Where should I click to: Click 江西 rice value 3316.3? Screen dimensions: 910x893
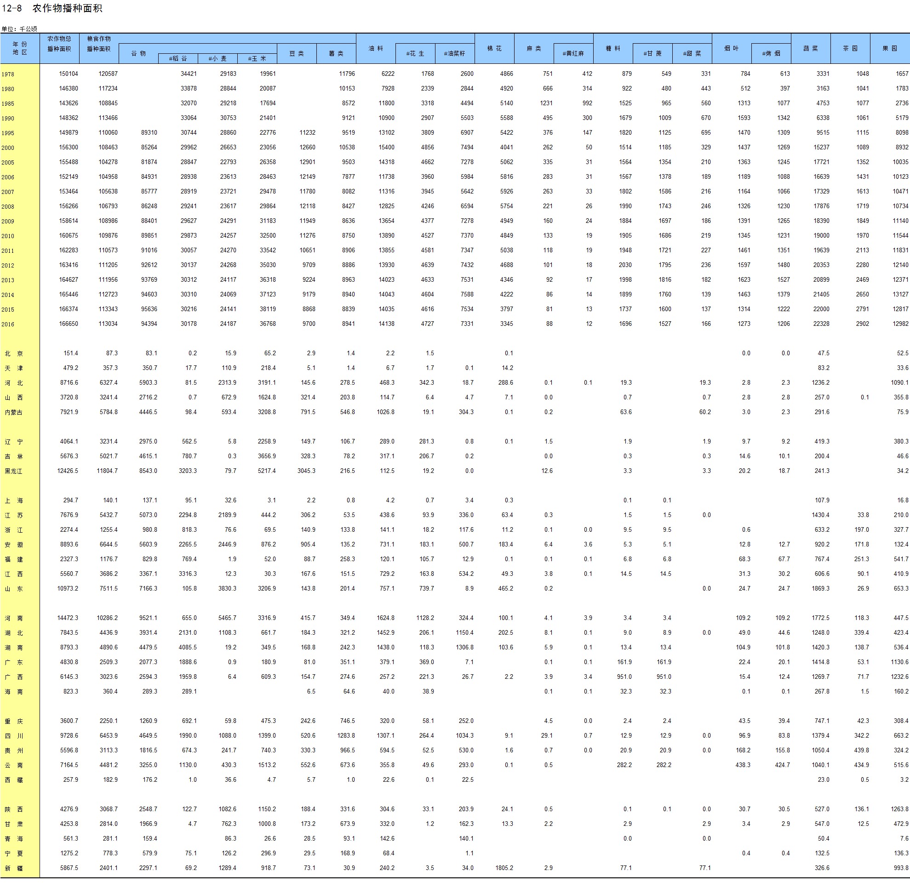pos(188,574)
